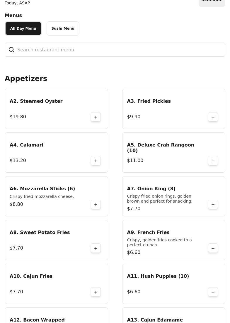Click the A7. Onion Ring description text
230x323 pixels.
click(x=159, y=198)
